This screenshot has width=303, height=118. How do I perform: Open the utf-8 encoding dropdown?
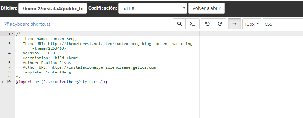153,8
